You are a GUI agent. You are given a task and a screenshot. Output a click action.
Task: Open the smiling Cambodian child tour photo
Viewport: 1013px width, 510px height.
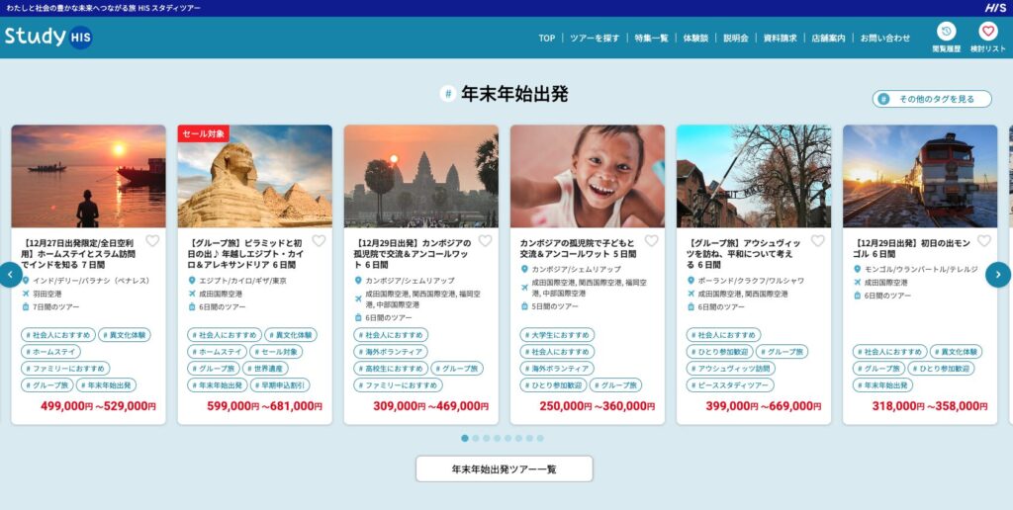588,176
